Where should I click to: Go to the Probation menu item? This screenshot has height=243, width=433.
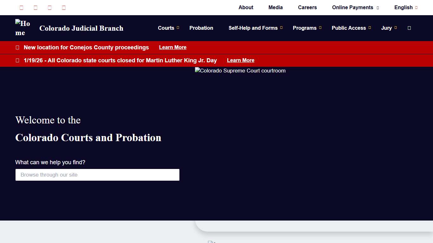click(201, 28)
